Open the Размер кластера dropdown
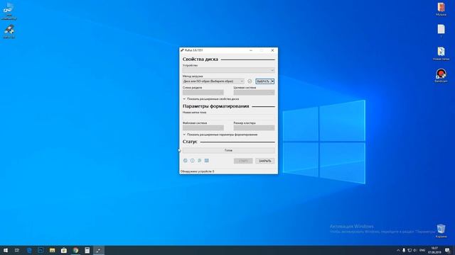The height and width of the screenshot is (255, 455). pyautogui.click(x=255, y=127)
